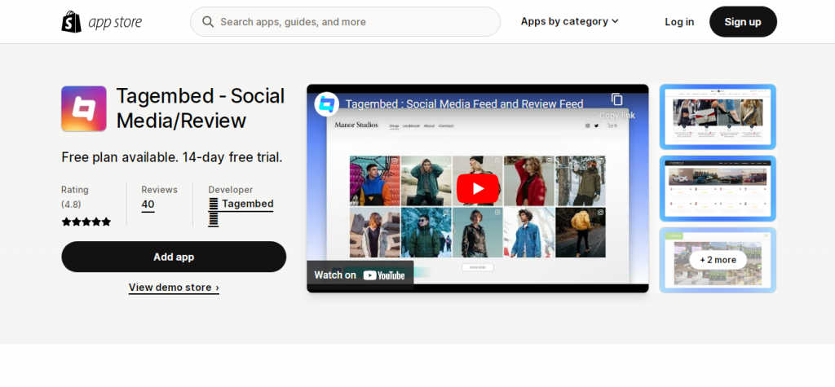Click the search magnifier icon
Viewport: 835px width, 387px height.
point(208,22)
